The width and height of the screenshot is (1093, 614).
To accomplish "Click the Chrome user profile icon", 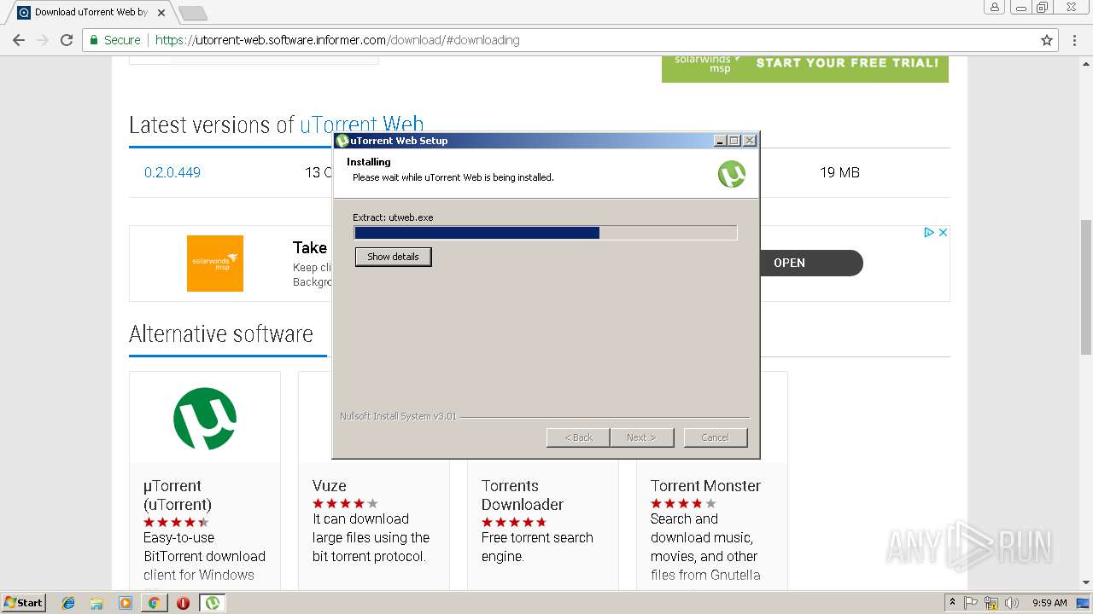I will (995, 8).
